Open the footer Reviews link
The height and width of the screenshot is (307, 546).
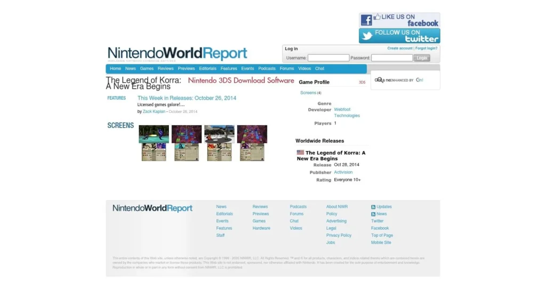(260, 207)
